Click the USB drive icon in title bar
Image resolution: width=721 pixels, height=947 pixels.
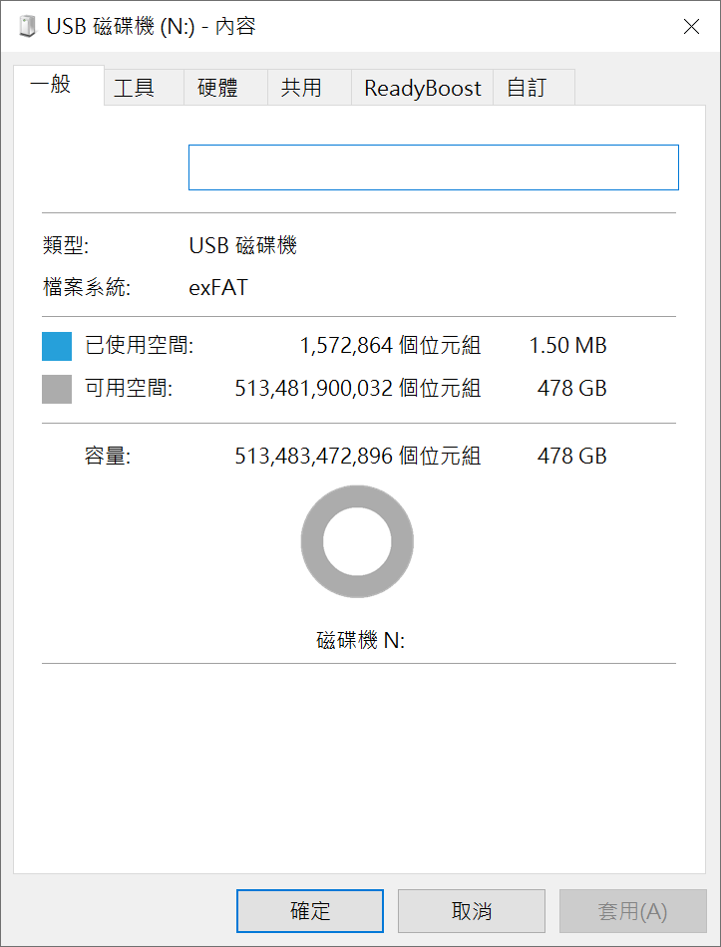27,27
